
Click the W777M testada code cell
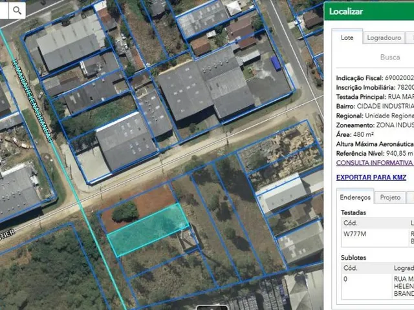(x=375, y=238)
